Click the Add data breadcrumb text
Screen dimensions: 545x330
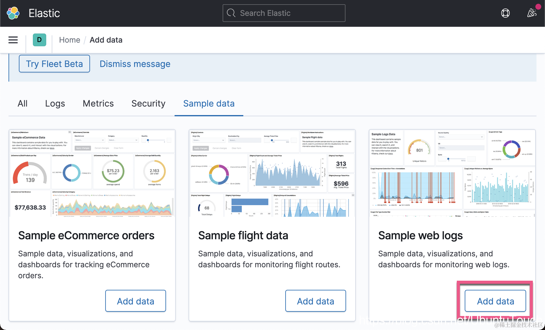(x=106, y=40)
